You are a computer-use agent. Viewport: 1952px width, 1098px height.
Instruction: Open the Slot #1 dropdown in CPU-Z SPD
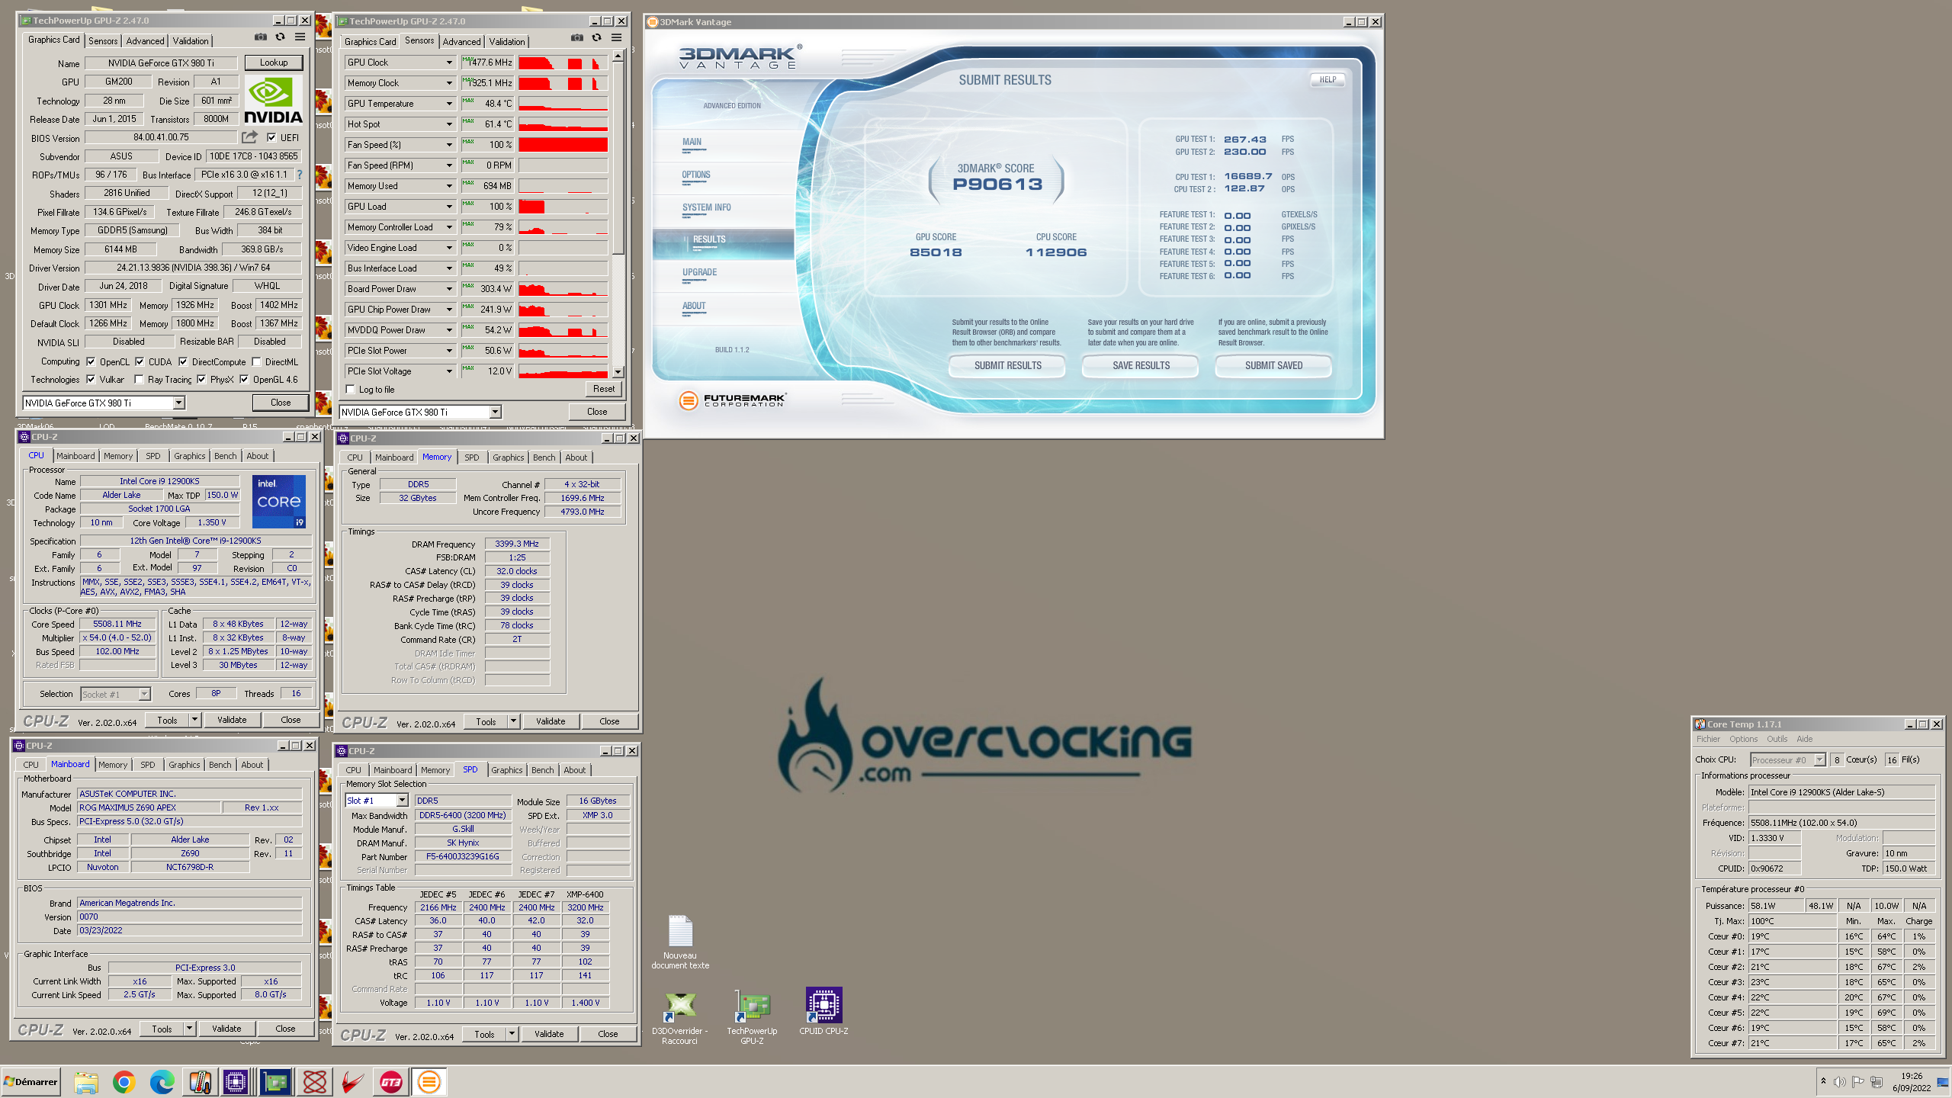click(x=402, y=801)
